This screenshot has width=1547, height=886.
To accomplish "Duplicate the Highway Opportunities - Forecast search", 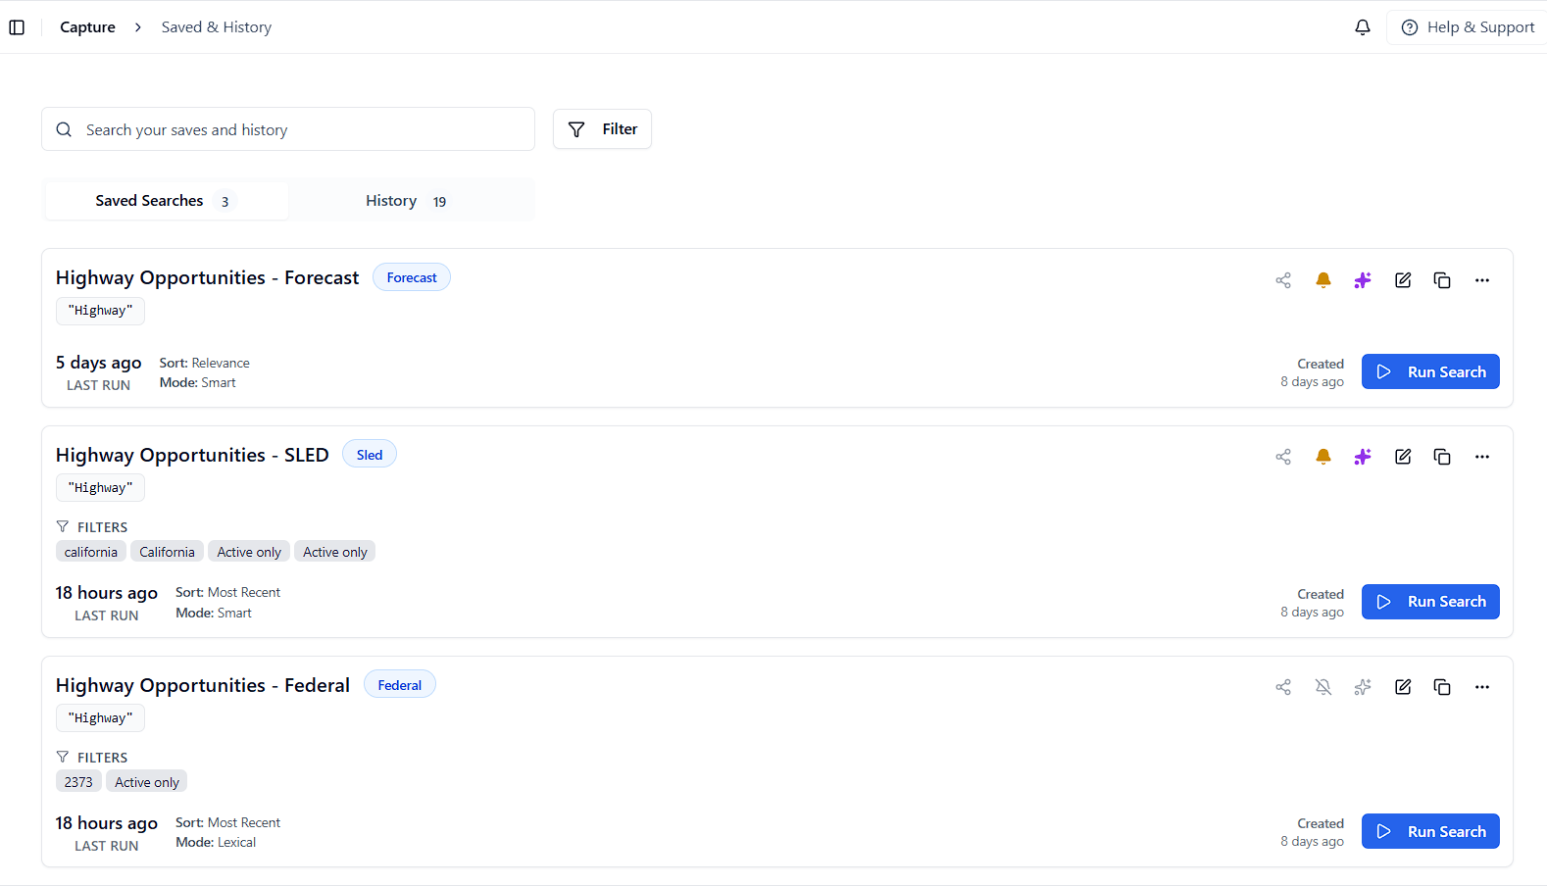I will [1442, 280].
